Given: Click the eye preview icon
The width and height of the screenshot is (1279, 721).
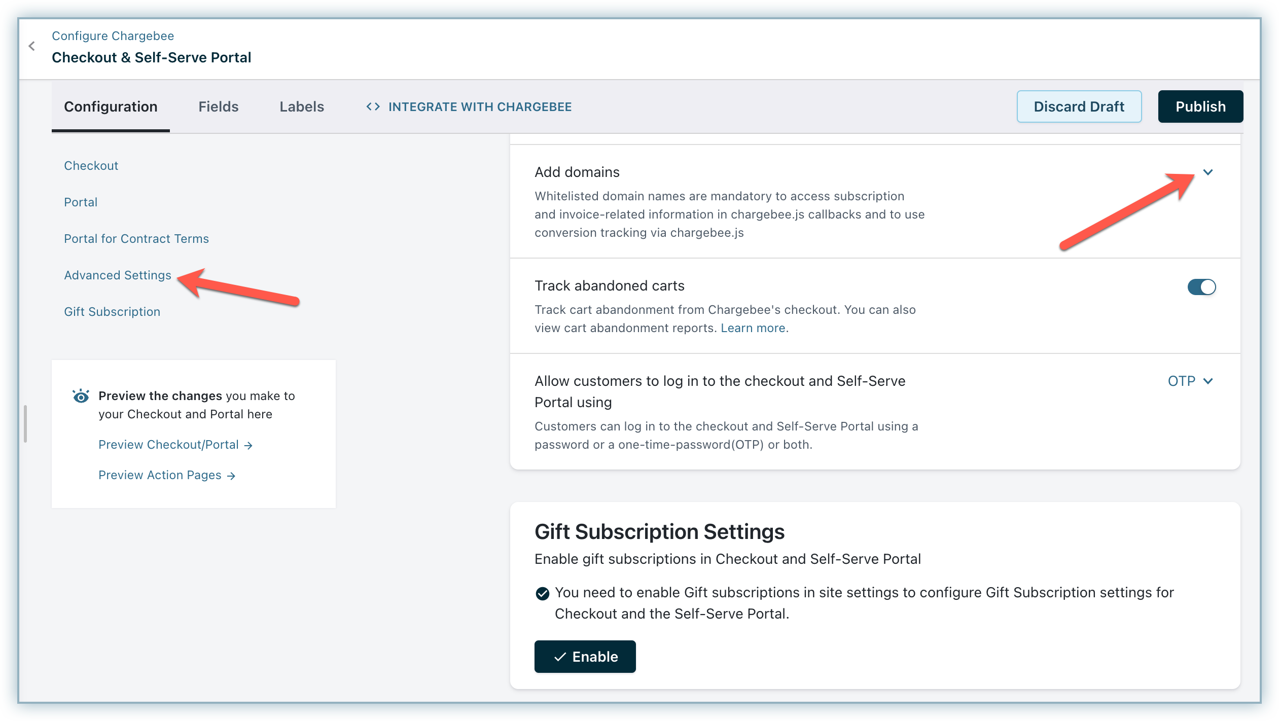Looking at the screenshot, I should tap(81, 396).
